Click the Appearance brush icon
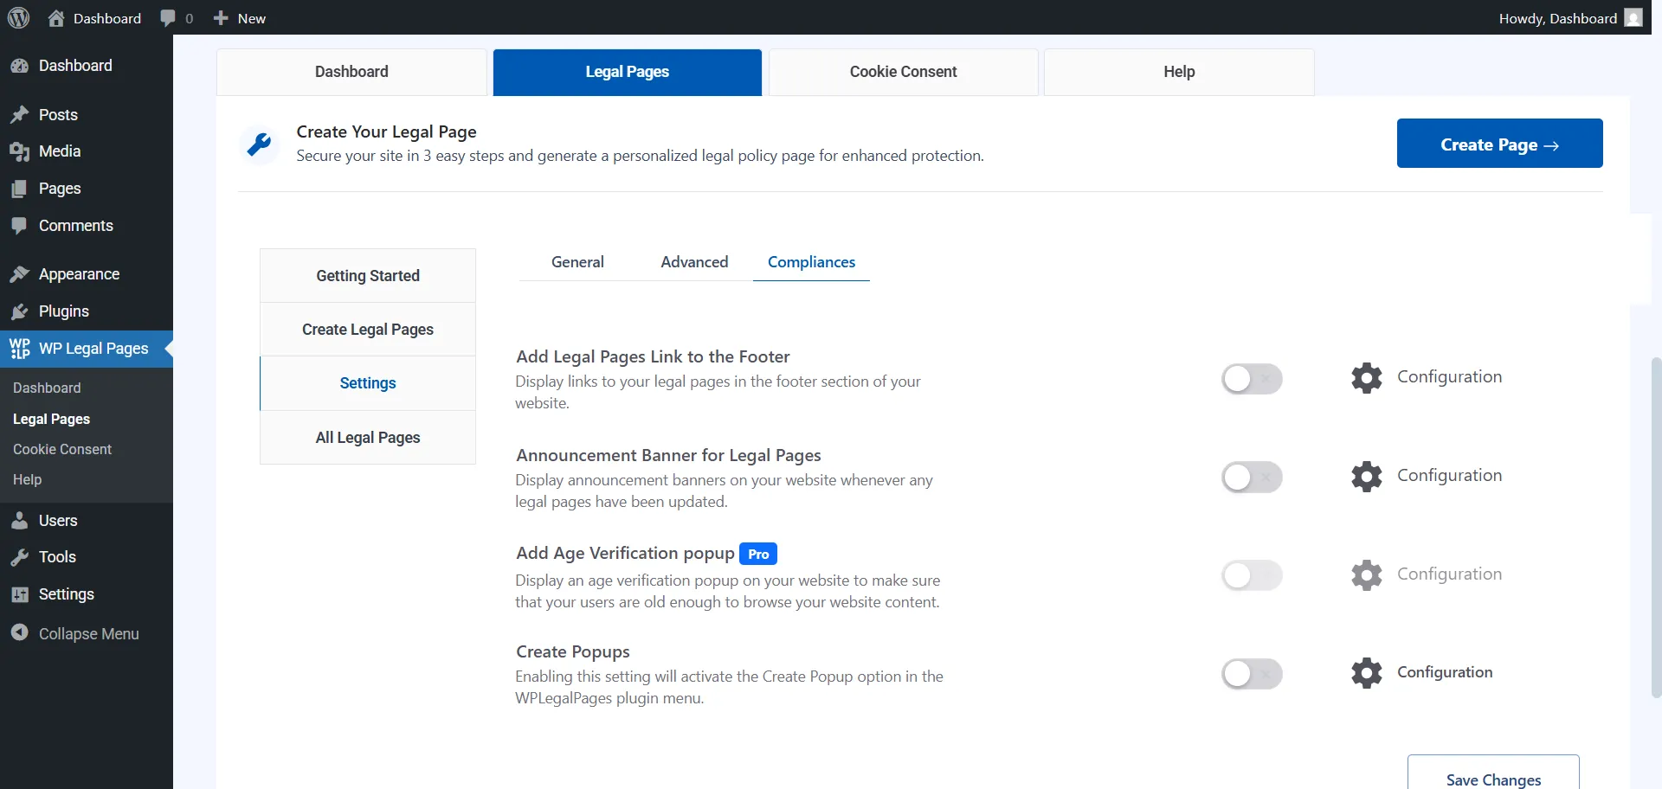This screenshot has width=1662, height=789. (x=20, y=273)
